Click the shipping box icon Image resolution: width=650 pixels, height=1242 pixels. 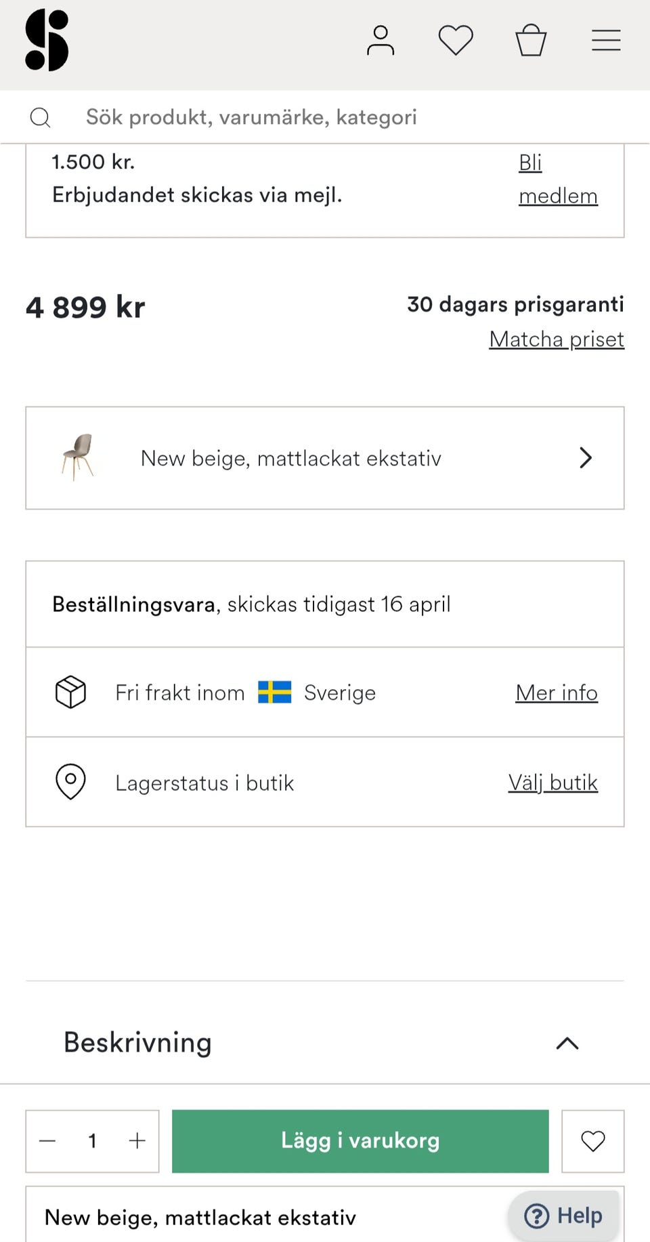[70, 692]
